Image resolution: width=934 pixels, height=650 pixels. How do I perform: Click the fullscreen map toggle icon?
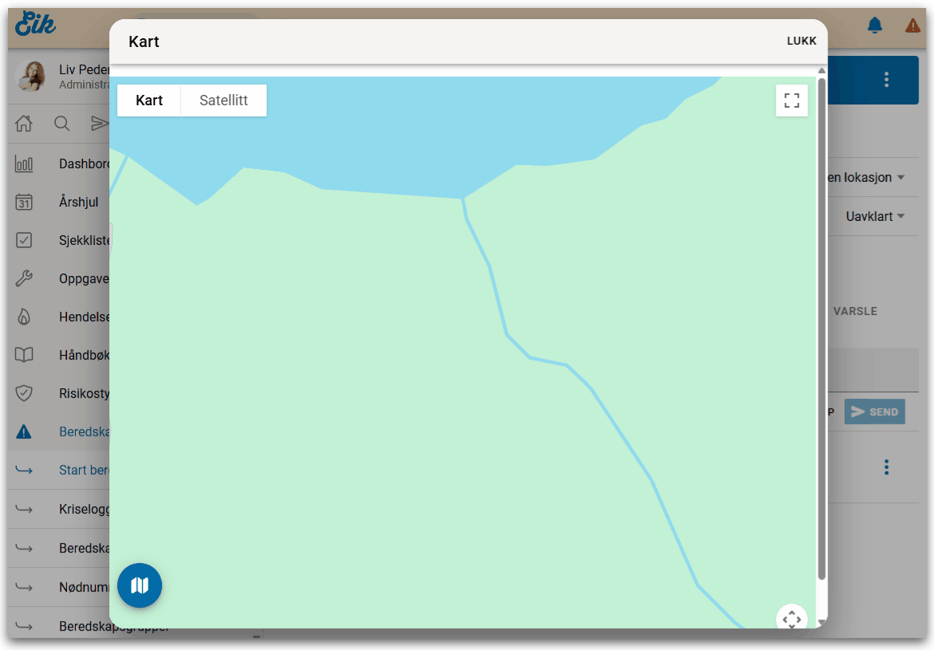791,100
